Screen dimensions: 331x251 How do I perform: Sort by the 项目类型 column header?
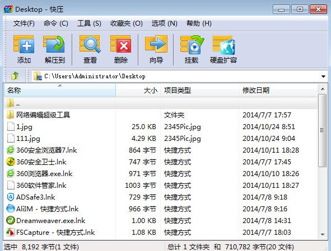[200, 90]
